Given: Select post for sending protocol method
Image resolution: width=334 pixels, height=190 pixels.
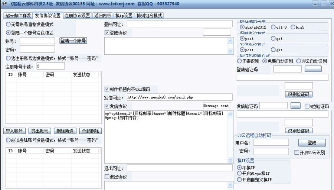Looking at the screenshot, I should [x=247, y=50].
